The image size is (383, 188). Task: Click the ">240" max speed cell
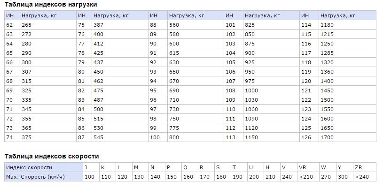362,177
